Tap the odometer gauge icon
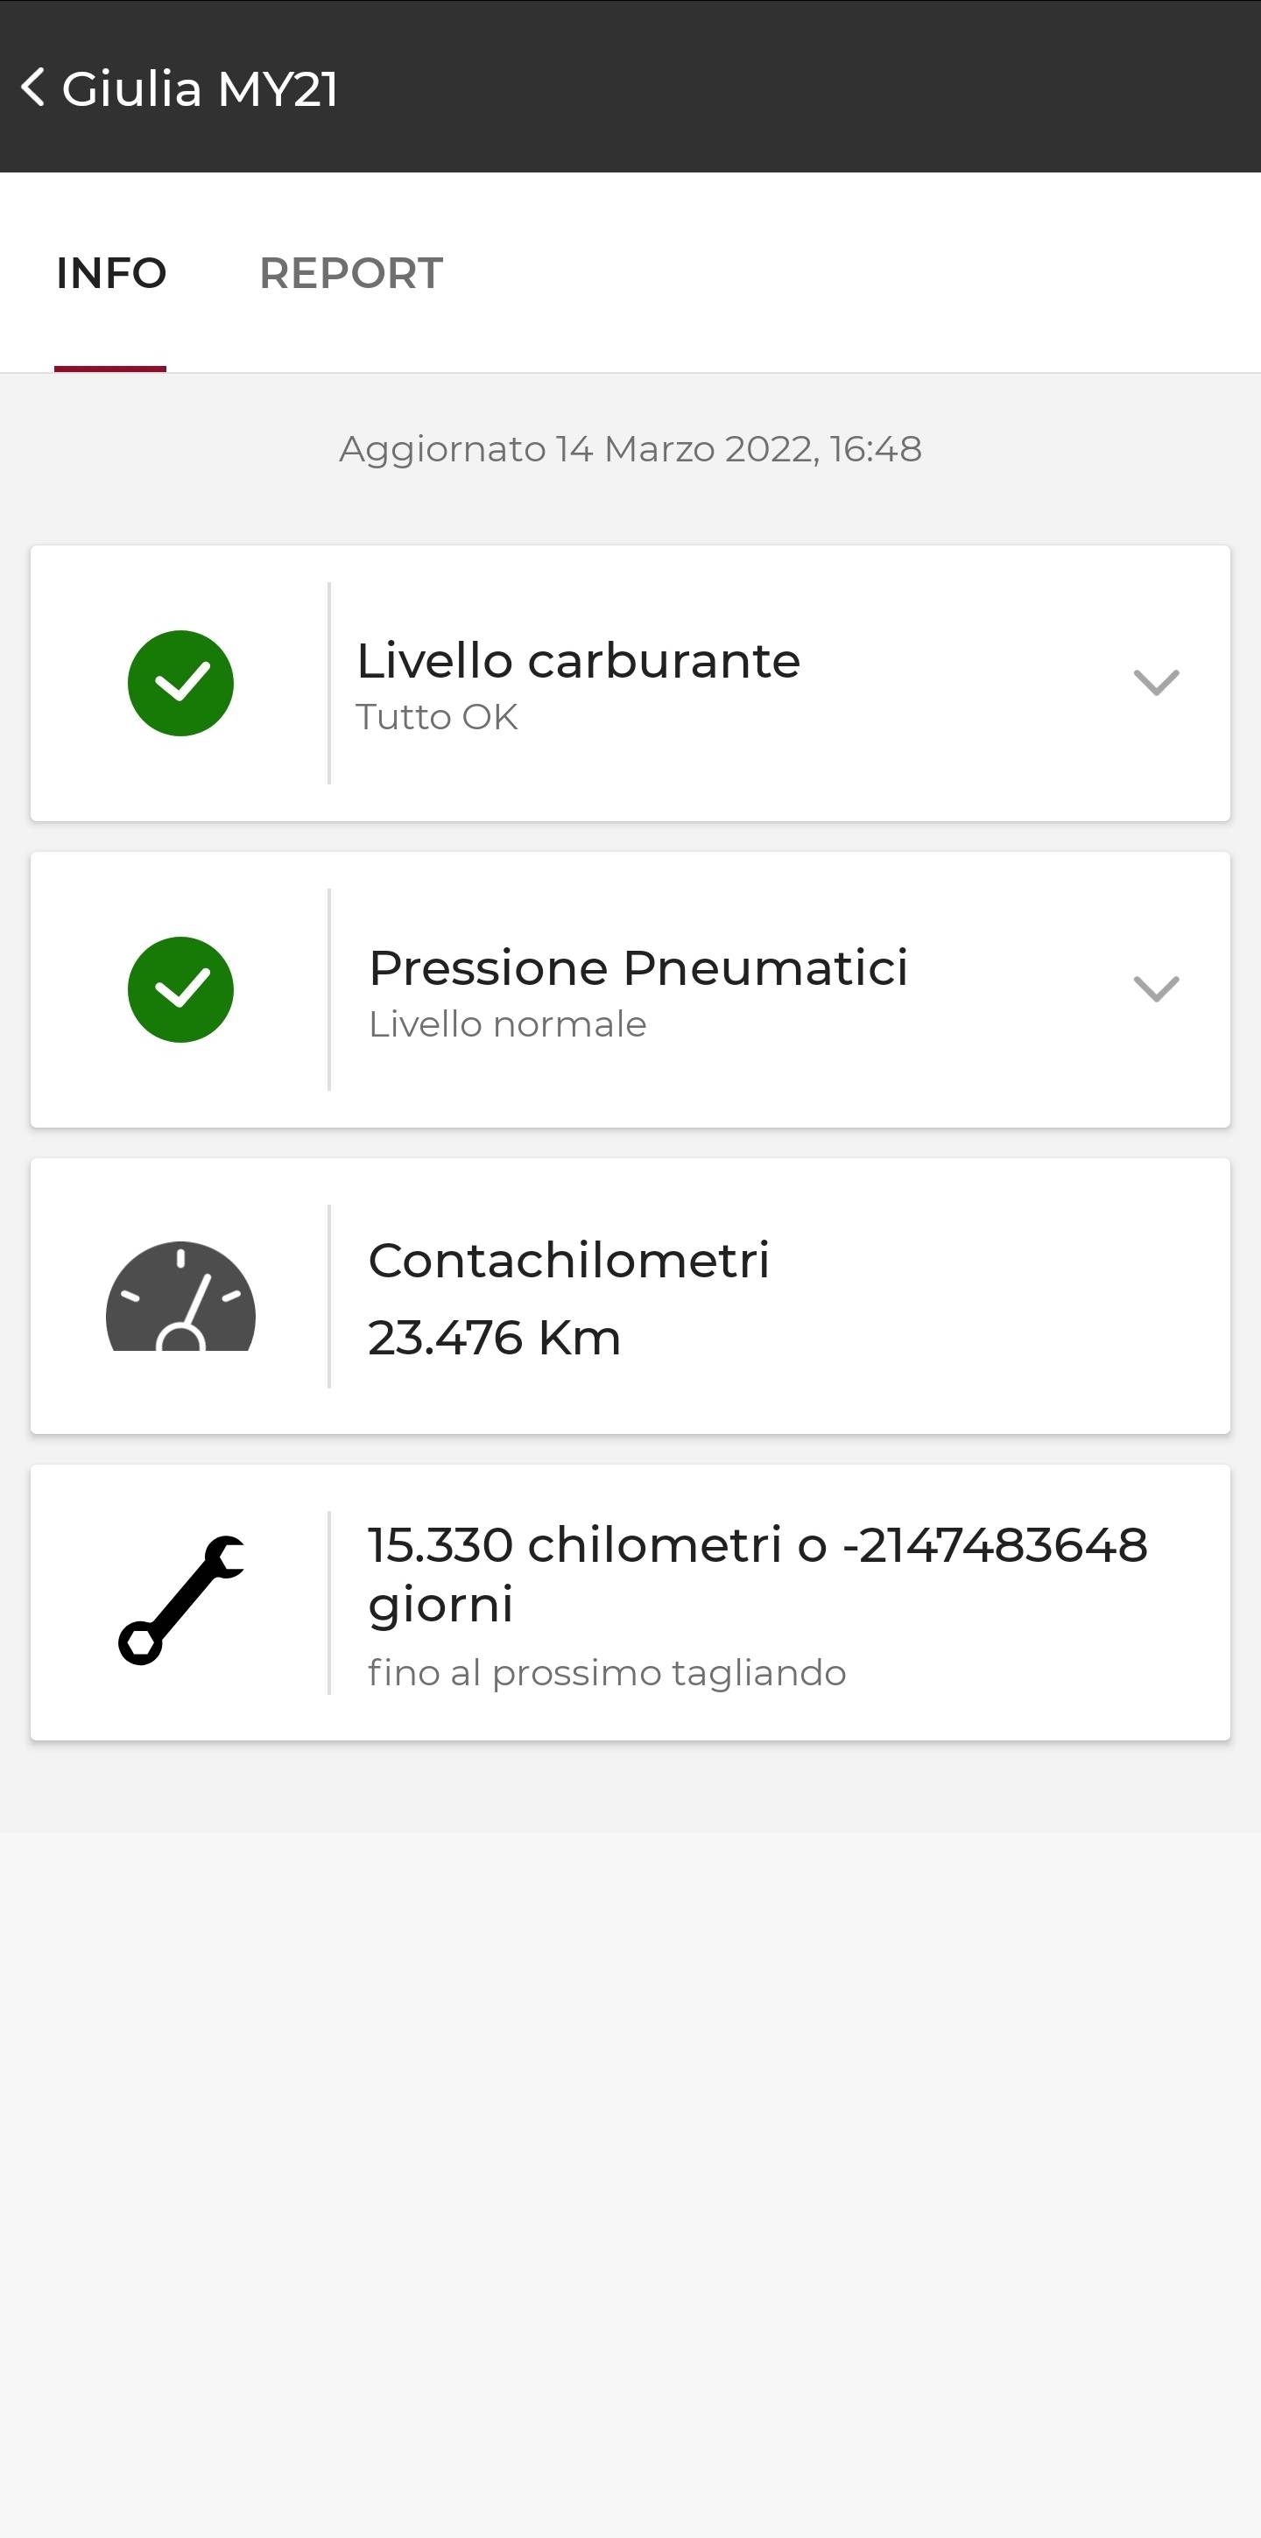This screenshot has width=1261, height=2538. (180, 1297)
